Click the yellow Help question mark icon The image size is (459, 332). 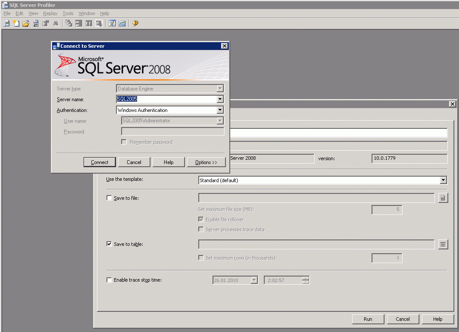tap(135, 23)
